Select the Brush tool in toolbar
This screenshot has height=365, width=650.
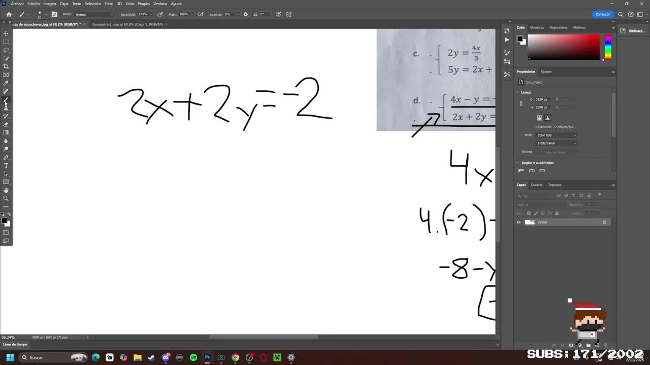(x=6, y=100)
